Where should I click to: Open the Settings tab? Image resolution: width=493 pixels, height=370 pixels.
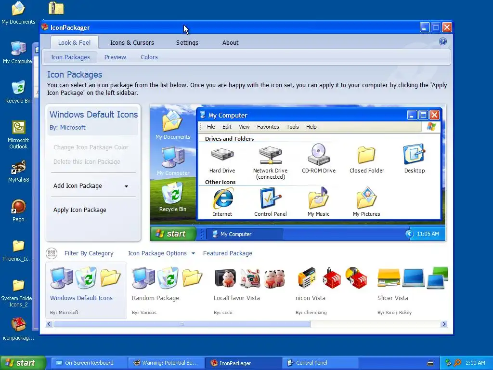tap(187, 42)
